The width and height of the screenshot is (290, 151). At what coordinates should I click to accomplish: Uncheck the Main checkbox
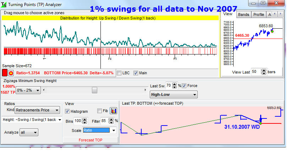pyautogui.click(x=136, y=73)
